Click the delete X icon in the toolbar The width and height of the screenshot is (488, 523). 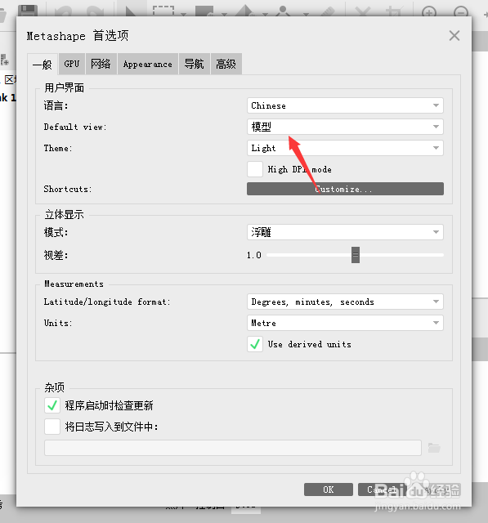363,11
